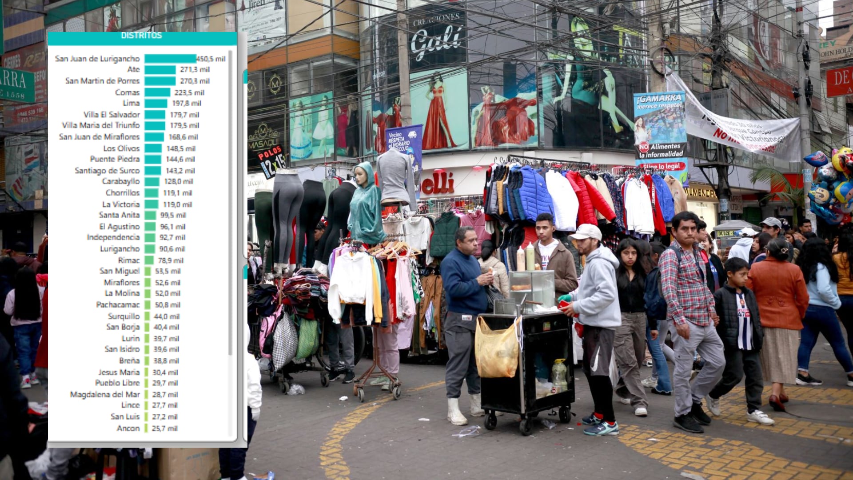853x480 pixels.
Task: Select the 'San Juan de Lurigancho' label
Action: click(x=97, y=59)
